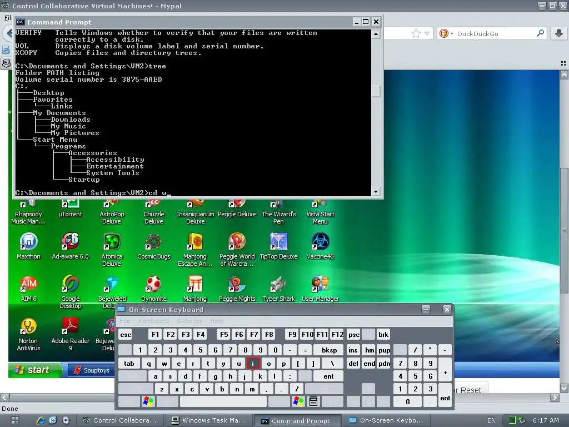The width and height of the screenshot is (569, 427).
Task: Click the tab key on On-Screen Keyboard
Action: click(129, 364)
